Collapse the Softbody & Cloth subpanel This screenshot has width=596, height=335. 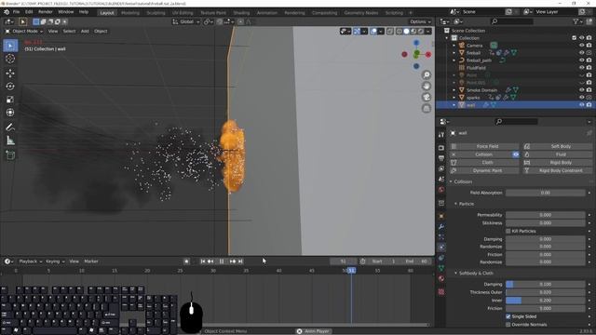tap(455, 273)
